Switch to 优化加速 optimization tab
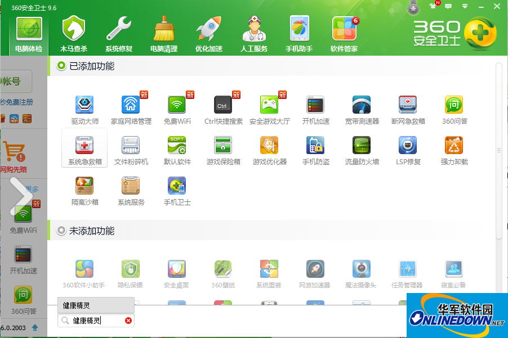This screenshot has width=508, height=338. pos(208,35)
